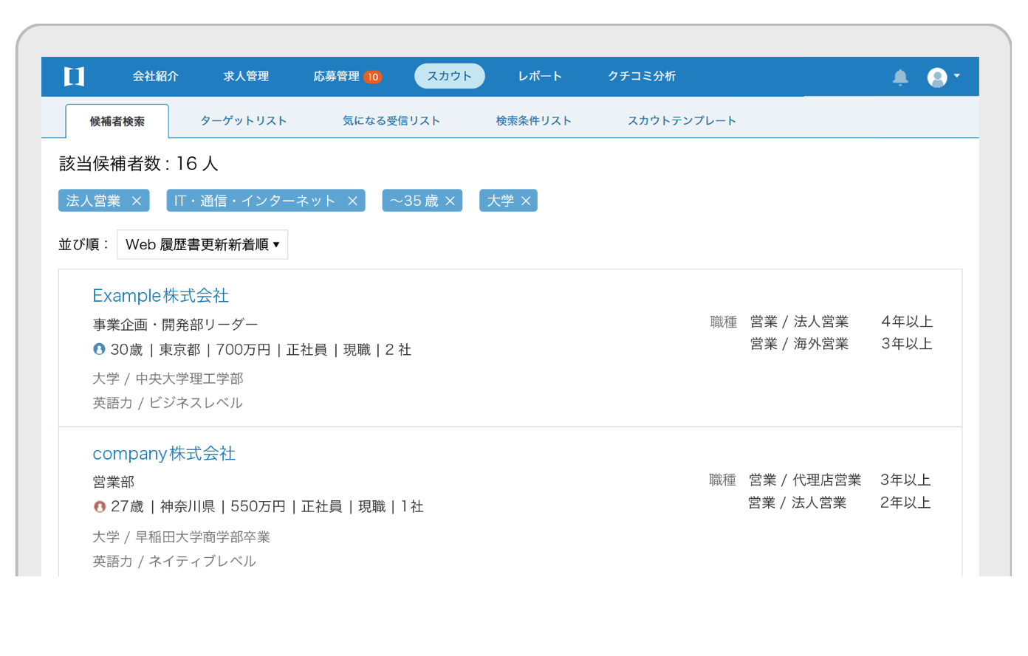
Task: Switch to the 気になる受信リスト tab
Action: coord(391,121)
